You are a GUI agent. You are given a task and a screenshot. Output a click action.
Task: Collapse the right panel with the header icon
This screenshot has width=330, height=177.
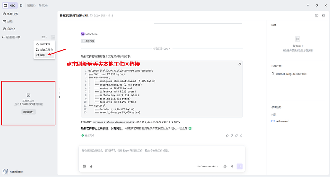point(324,16)
